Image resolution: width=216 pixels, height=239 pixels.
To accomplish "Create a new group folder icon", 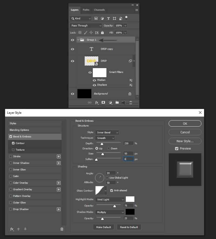I will [x=117, y=103].
